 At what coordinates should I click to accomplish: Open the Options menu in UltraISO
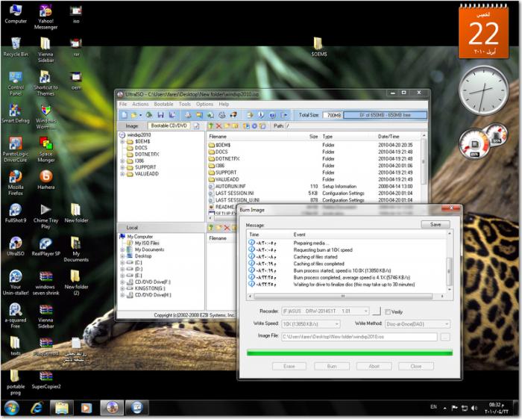click(x=204, y=104)
